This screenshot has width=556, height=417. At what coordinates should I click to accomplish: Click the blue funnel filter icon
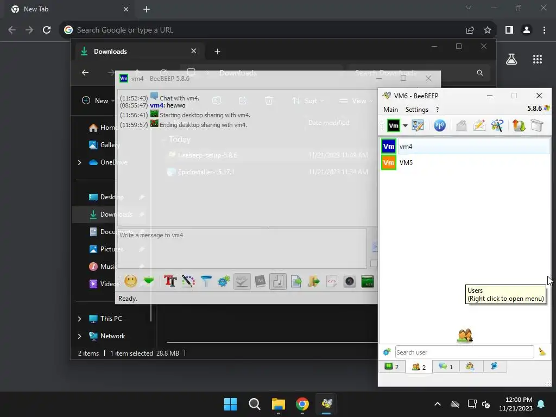click(x=206, y=282)
